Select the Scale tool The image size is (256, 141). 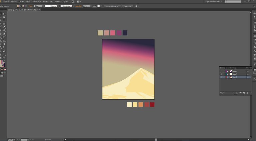coord(4,34)
